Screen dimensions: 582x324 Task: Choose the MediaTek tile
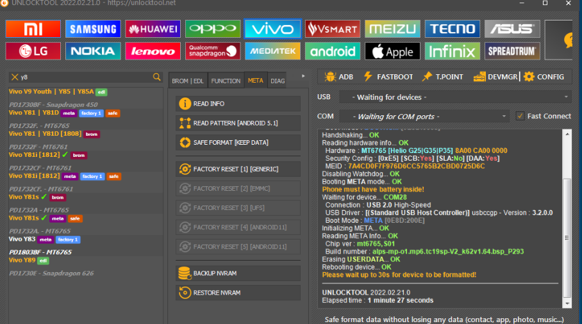coord(272,51)
